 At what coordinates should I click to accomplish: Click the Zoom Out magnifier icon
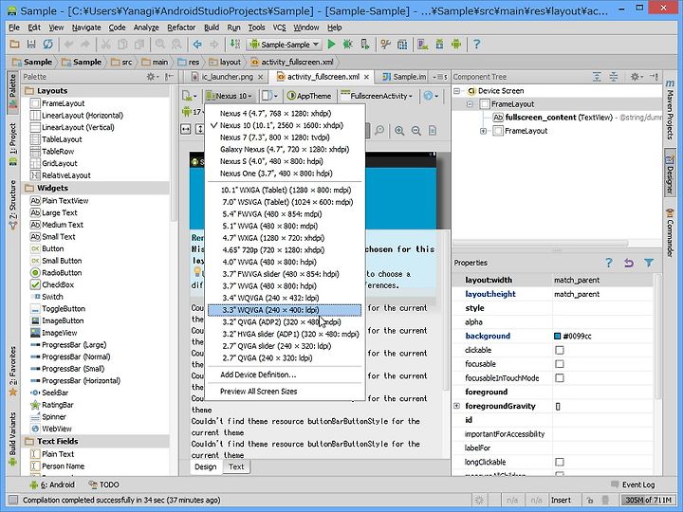coord(416,131)
